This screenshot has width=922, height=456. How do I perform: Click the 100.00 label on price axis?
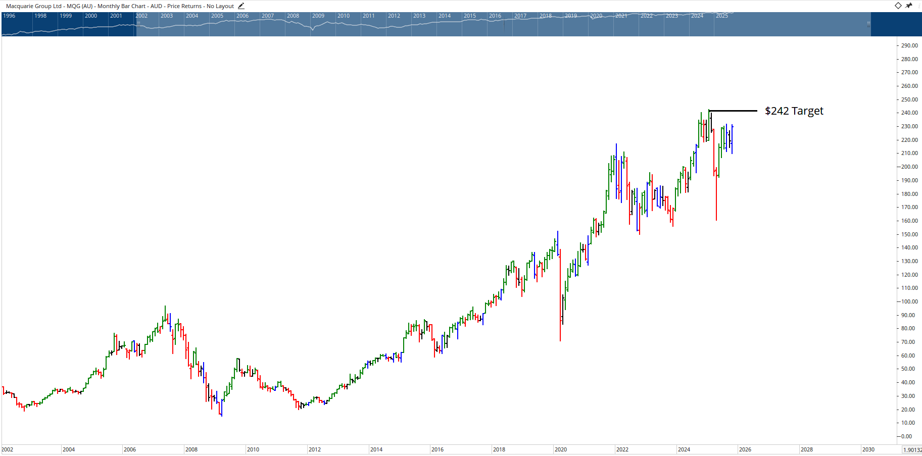point(909,301)
